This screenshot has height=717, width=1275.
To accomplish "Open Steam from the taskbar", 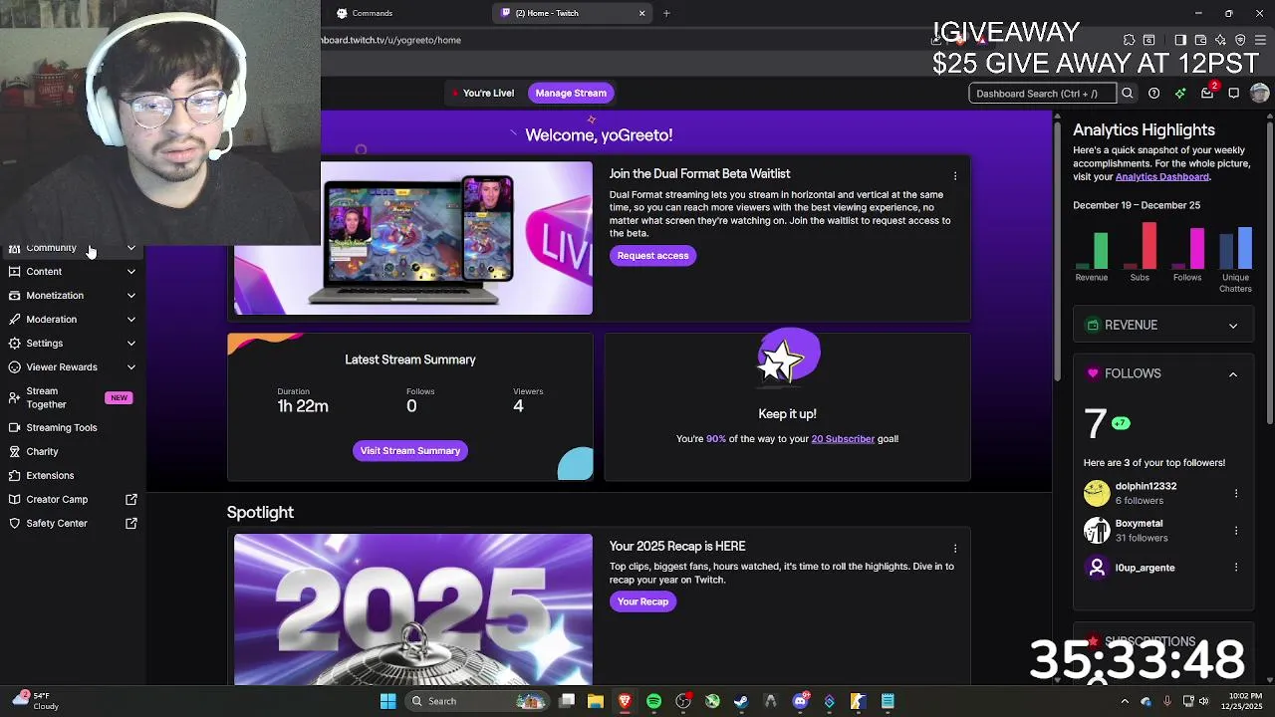I will pyautogui.click(x=741, y=701).
